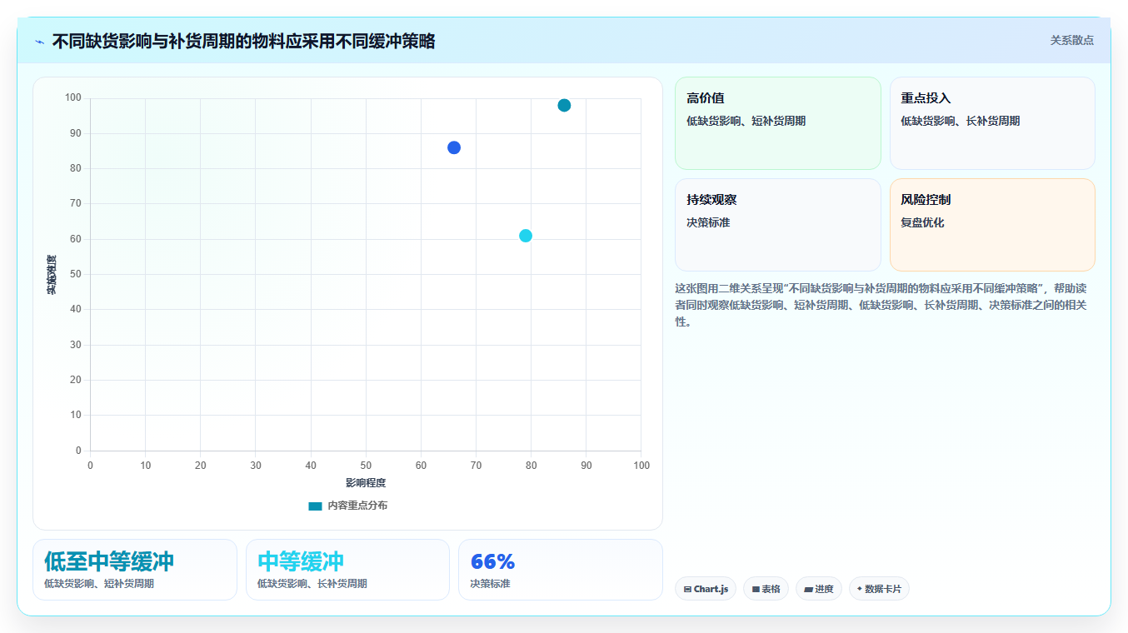This screenshot has height=633, width=1128.
Task: Click the 关系散点 label in the header
Action: pyautogui.click(x=1071, y=40)
